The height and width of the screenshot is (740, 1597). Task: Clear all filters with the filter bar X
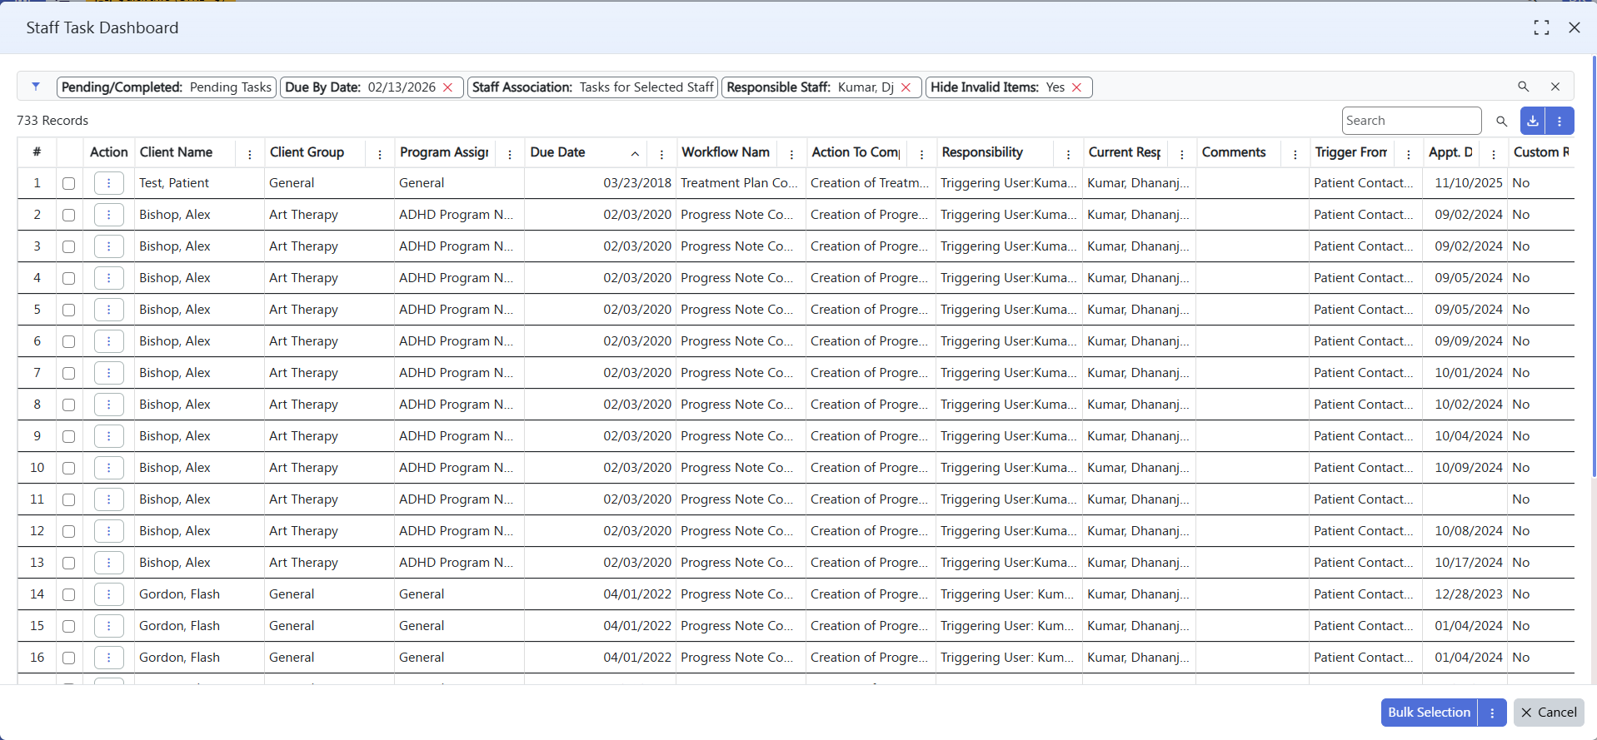pyautogui.click(x=1555, y=87)
